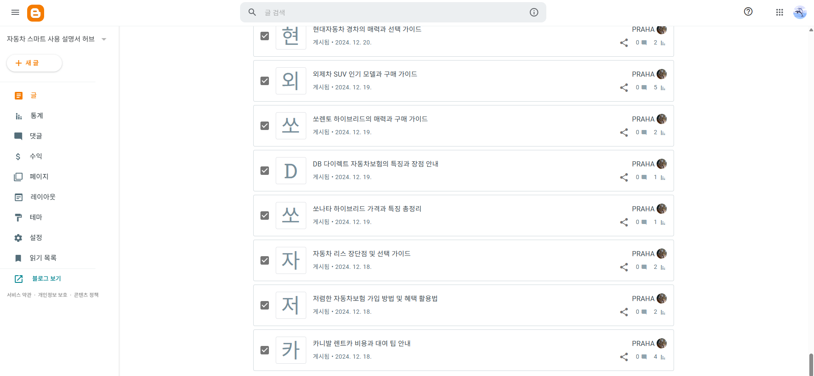Open the 읽기 목록 (Reading list)
This screenshot has height=376, width=814.
tap(42, 258)
